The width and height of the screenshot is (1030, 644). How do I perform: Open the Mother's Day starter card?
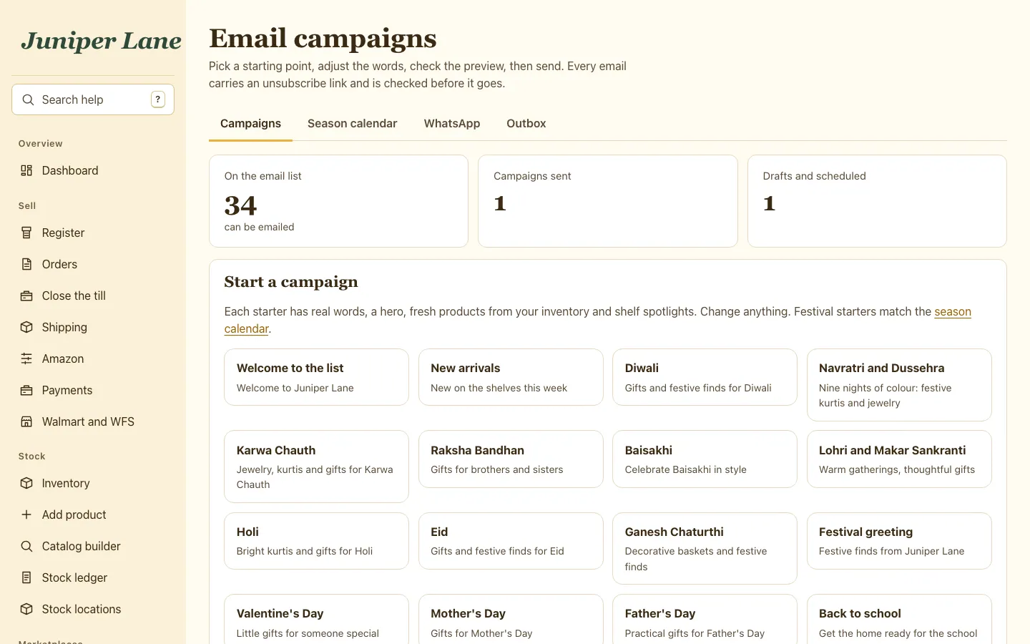[511, 620]
